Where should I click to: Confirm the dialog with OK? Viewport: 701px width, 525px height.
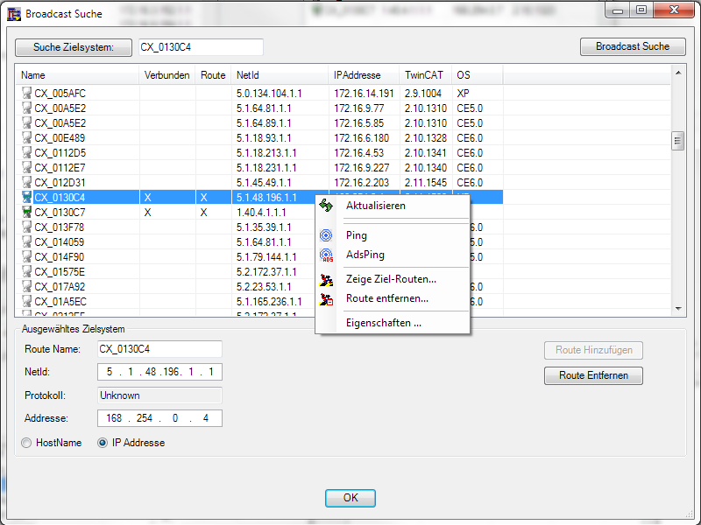click(350, 498)
